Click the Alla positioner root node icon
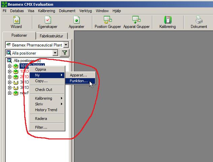Screen dimensions: 213x162 (9, 61)
